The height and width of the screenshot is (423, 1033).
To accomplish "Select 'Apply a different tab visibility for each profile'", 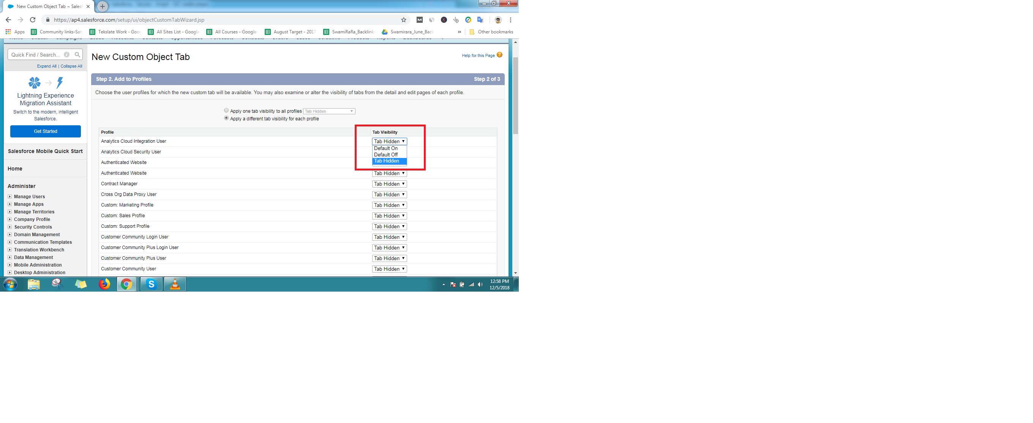I will pyautogui.click(x=226, y=118).
